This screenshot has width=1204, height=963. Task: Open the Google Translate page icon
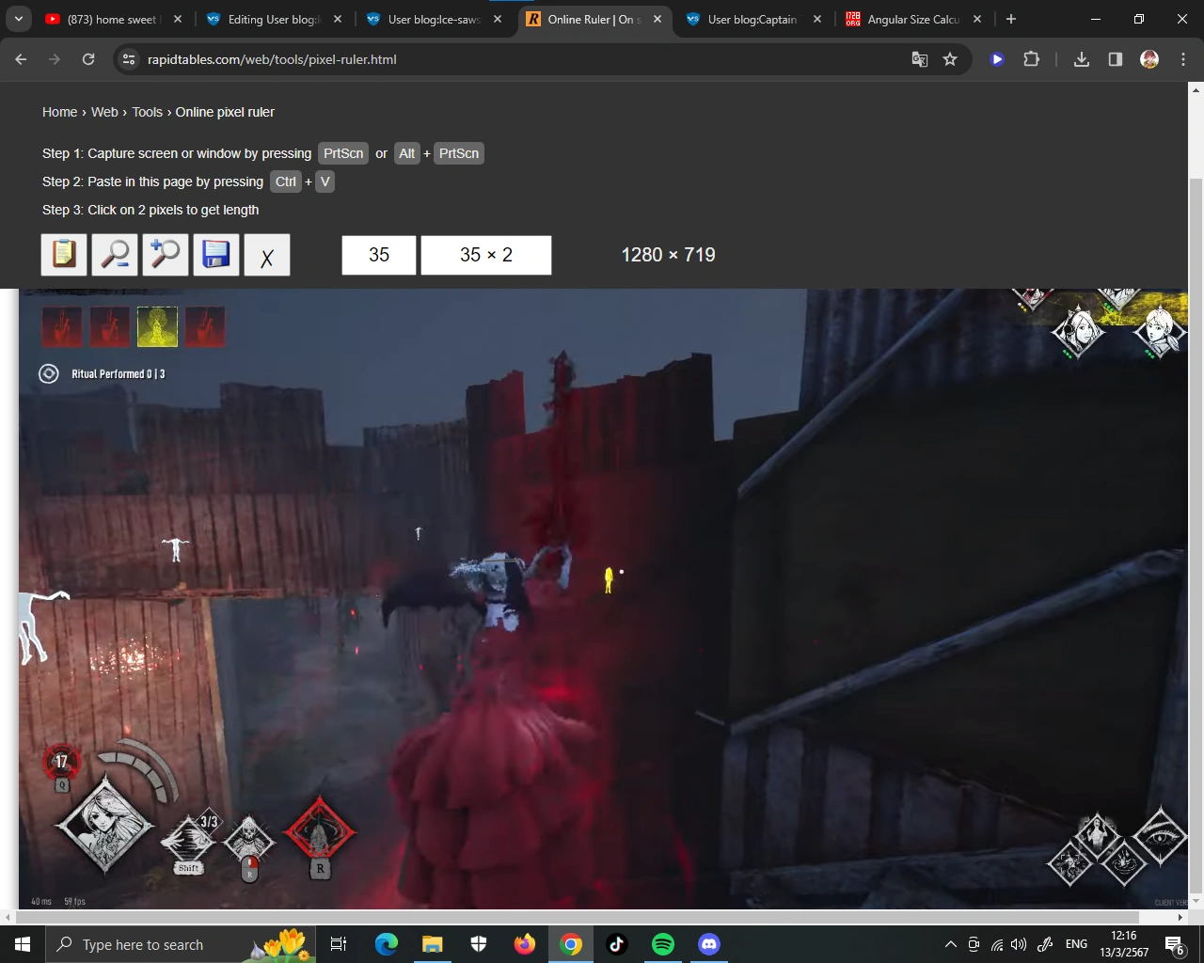920,59
